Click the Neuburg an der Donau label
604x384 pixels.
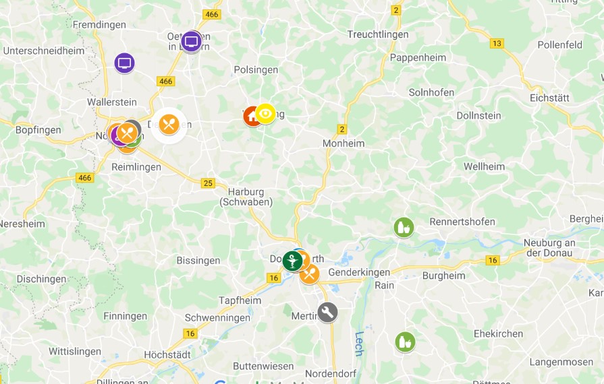(x=549, y=248)
